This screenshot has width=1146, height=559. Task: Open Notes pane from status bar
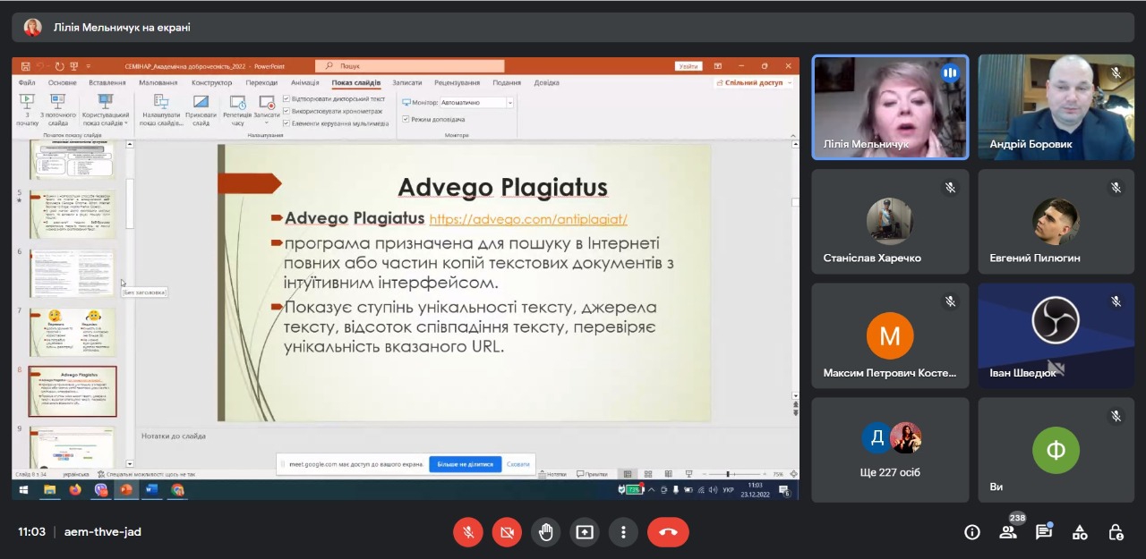552,474
